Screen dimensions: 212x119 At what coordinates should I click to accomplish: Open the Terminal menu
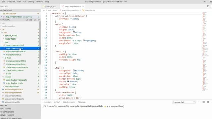pyautogui.click(x=39, y=2)
